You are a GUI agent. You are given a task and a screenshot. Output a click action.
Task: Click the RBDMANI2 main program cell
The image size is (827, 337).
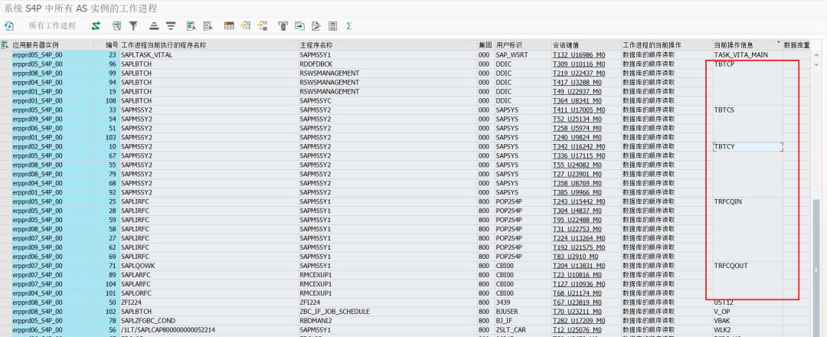(387, 321)
